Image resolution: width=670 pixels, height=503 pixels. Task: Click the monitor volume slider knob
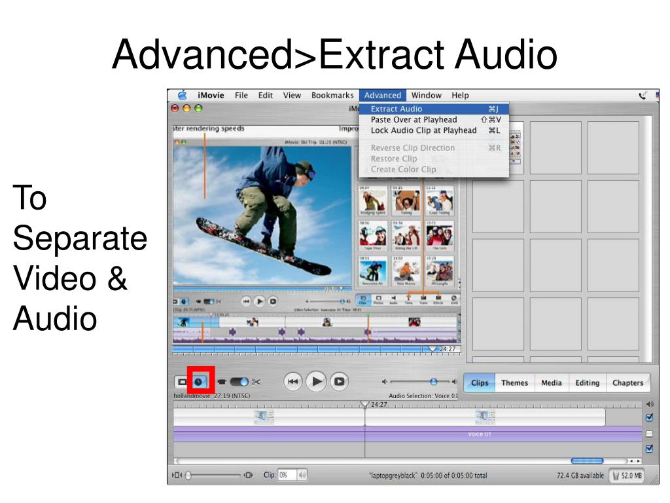(433, 382)
